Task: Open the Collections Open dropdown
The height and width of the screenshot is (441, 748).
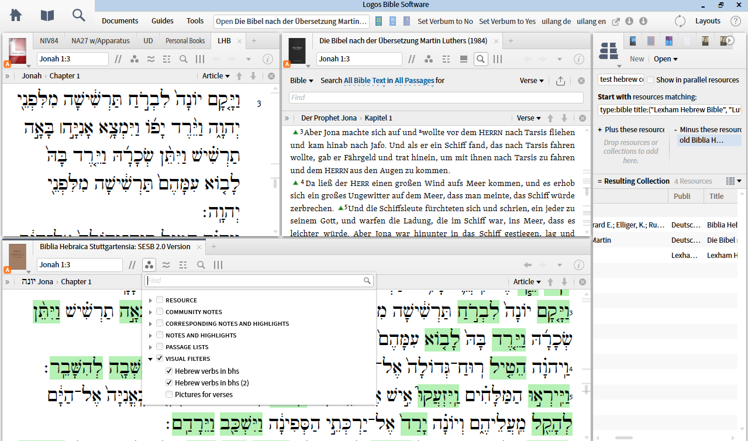Action: coord(666,59)
